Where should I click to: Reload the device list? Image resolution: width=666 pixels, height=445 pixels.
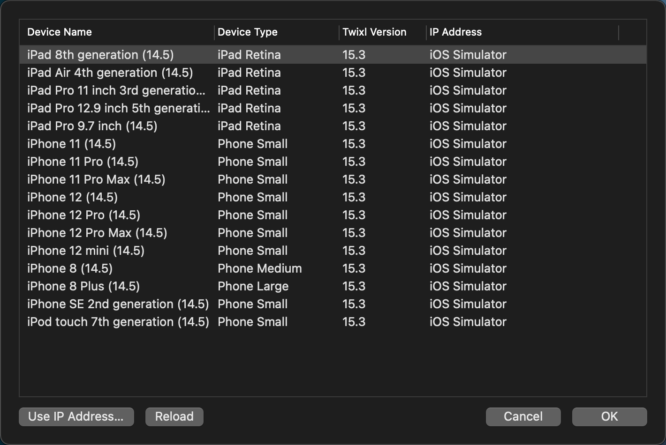174,416
